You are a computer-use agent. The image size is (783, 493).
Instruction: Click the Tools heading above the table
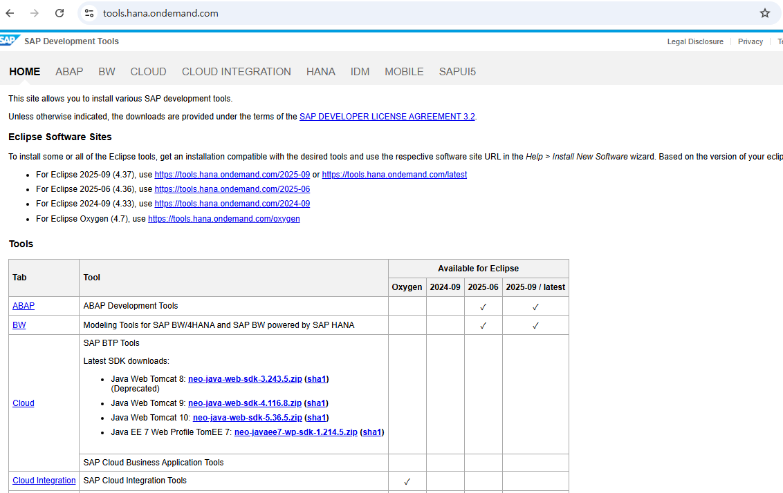tap(21, 244)
